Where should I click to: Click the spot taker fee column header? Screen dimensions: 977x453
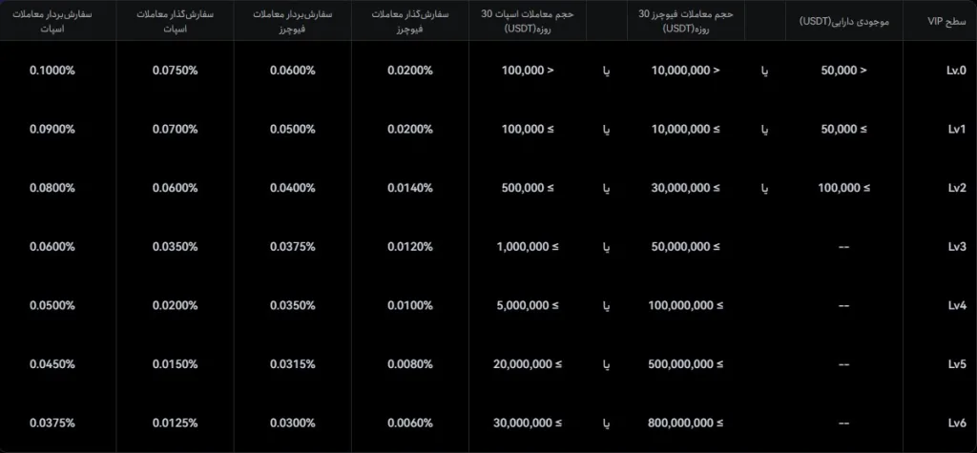[57, 20]
